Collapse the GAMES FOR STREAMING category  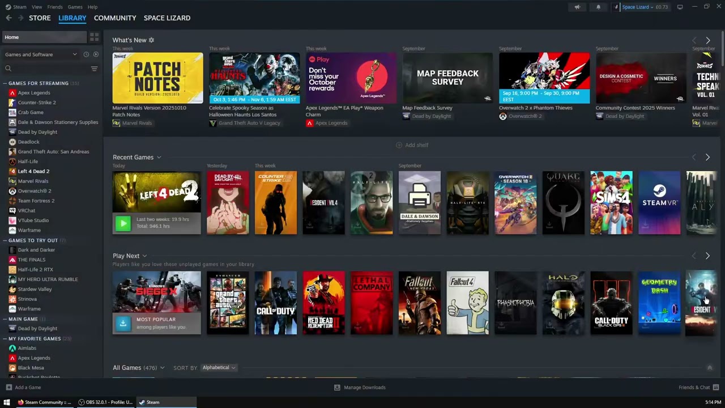click(x=5, y=83)
